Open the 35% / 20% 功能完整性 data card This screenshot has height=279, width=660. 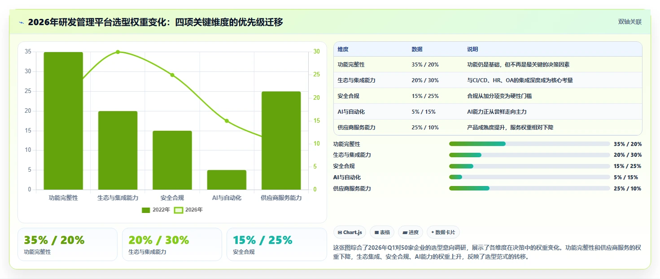(x=67, y=244)
